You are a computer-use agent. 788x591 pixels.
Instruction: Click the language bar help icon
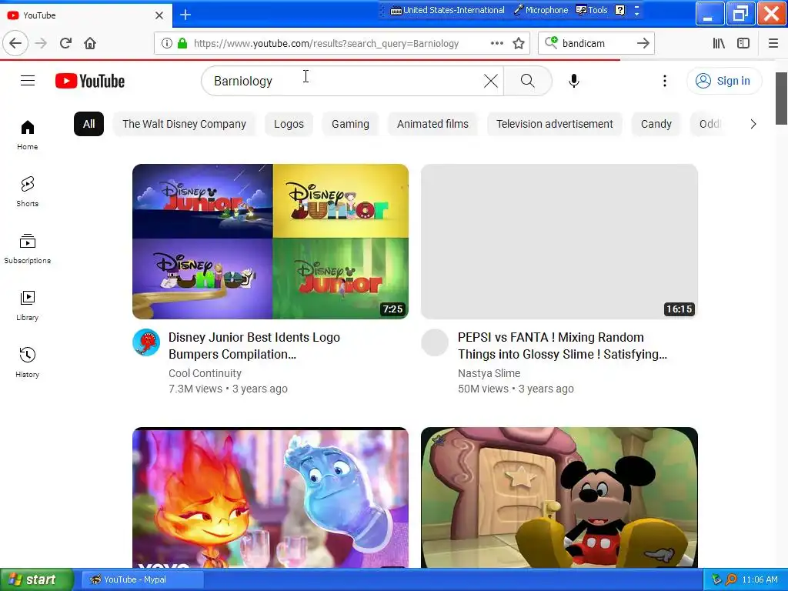(x=620, y=10)
